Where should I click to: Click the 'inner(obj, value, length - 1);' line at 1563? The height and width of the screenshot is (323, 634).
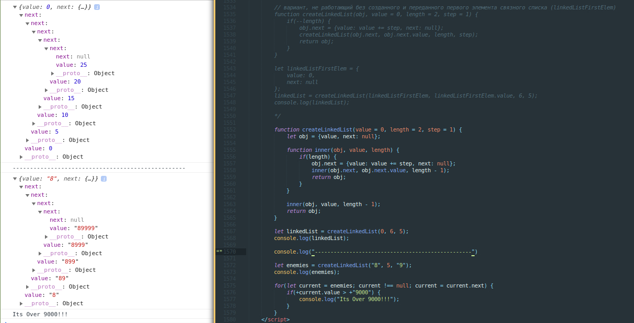[333, 205]
